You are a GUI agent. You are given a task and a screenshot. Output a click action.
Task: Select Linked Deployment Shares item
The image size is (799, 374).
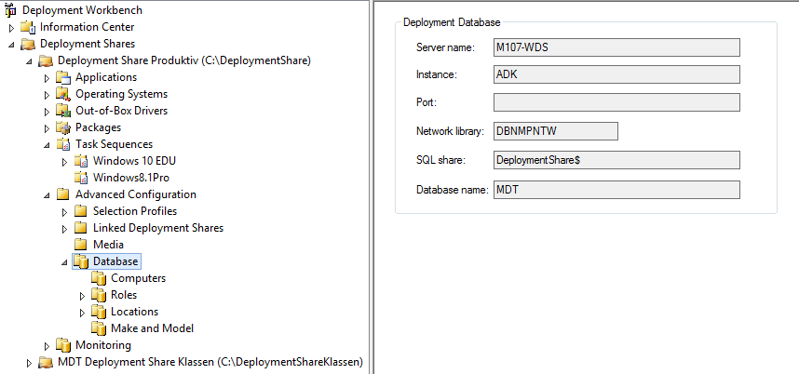coord(157,228)
